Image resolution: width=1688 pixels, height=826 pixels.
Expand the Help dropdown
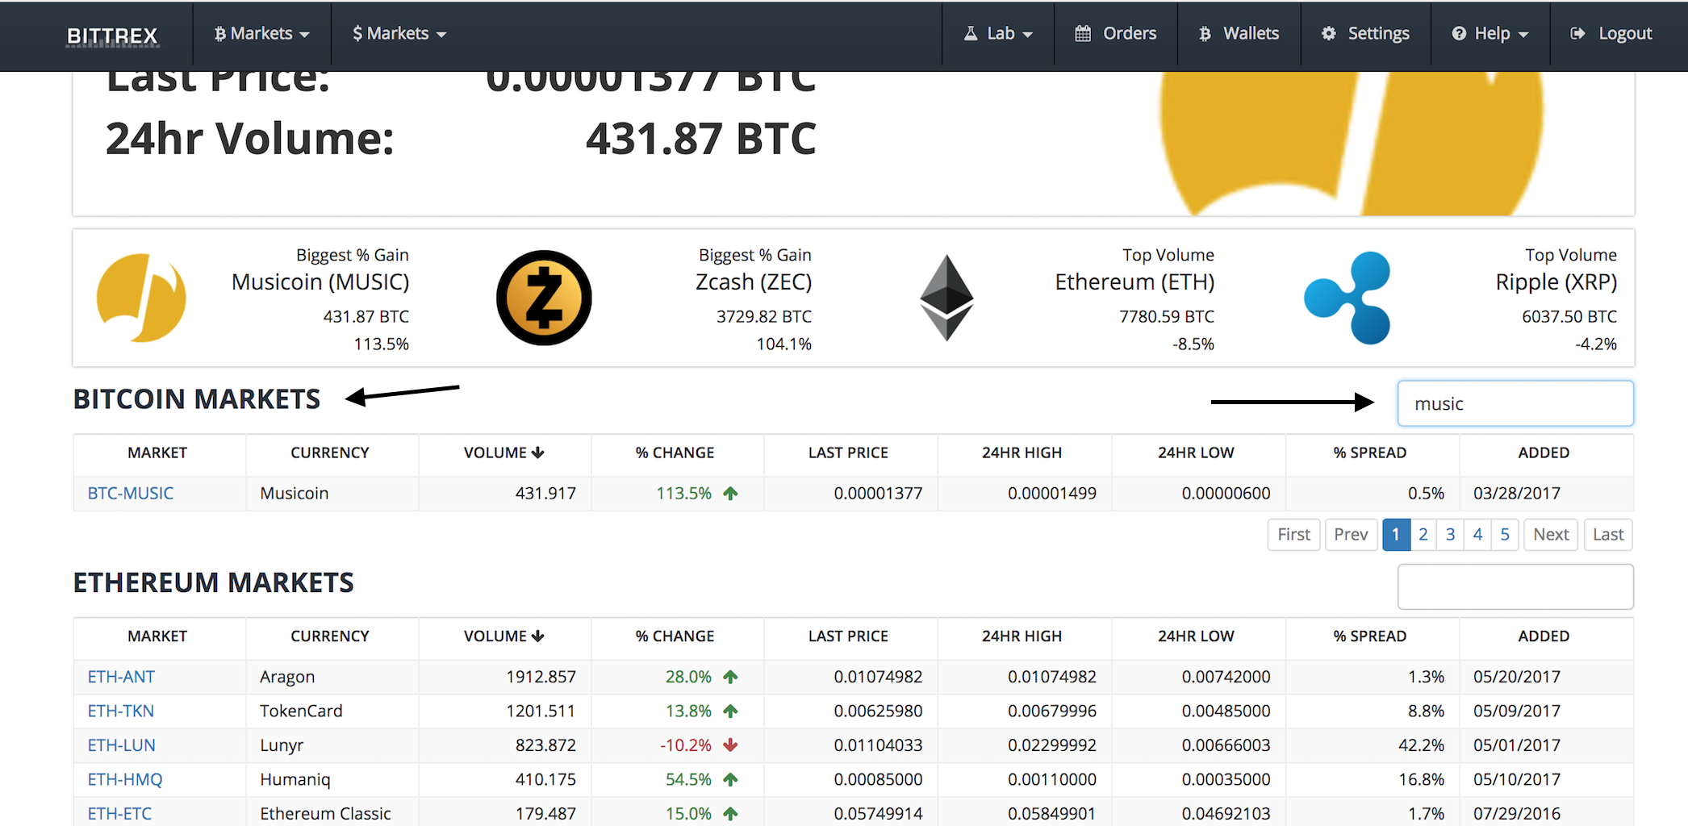pos(1490,34)
